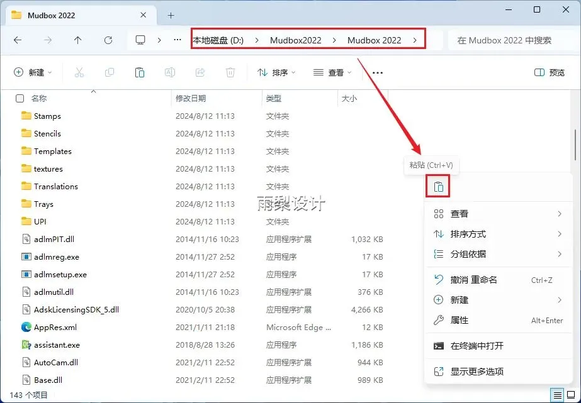Image resolution: width=581 pixels, height=403 pixels.
Task: Open 分组依据 submenu in context menu
Action: 498,254
